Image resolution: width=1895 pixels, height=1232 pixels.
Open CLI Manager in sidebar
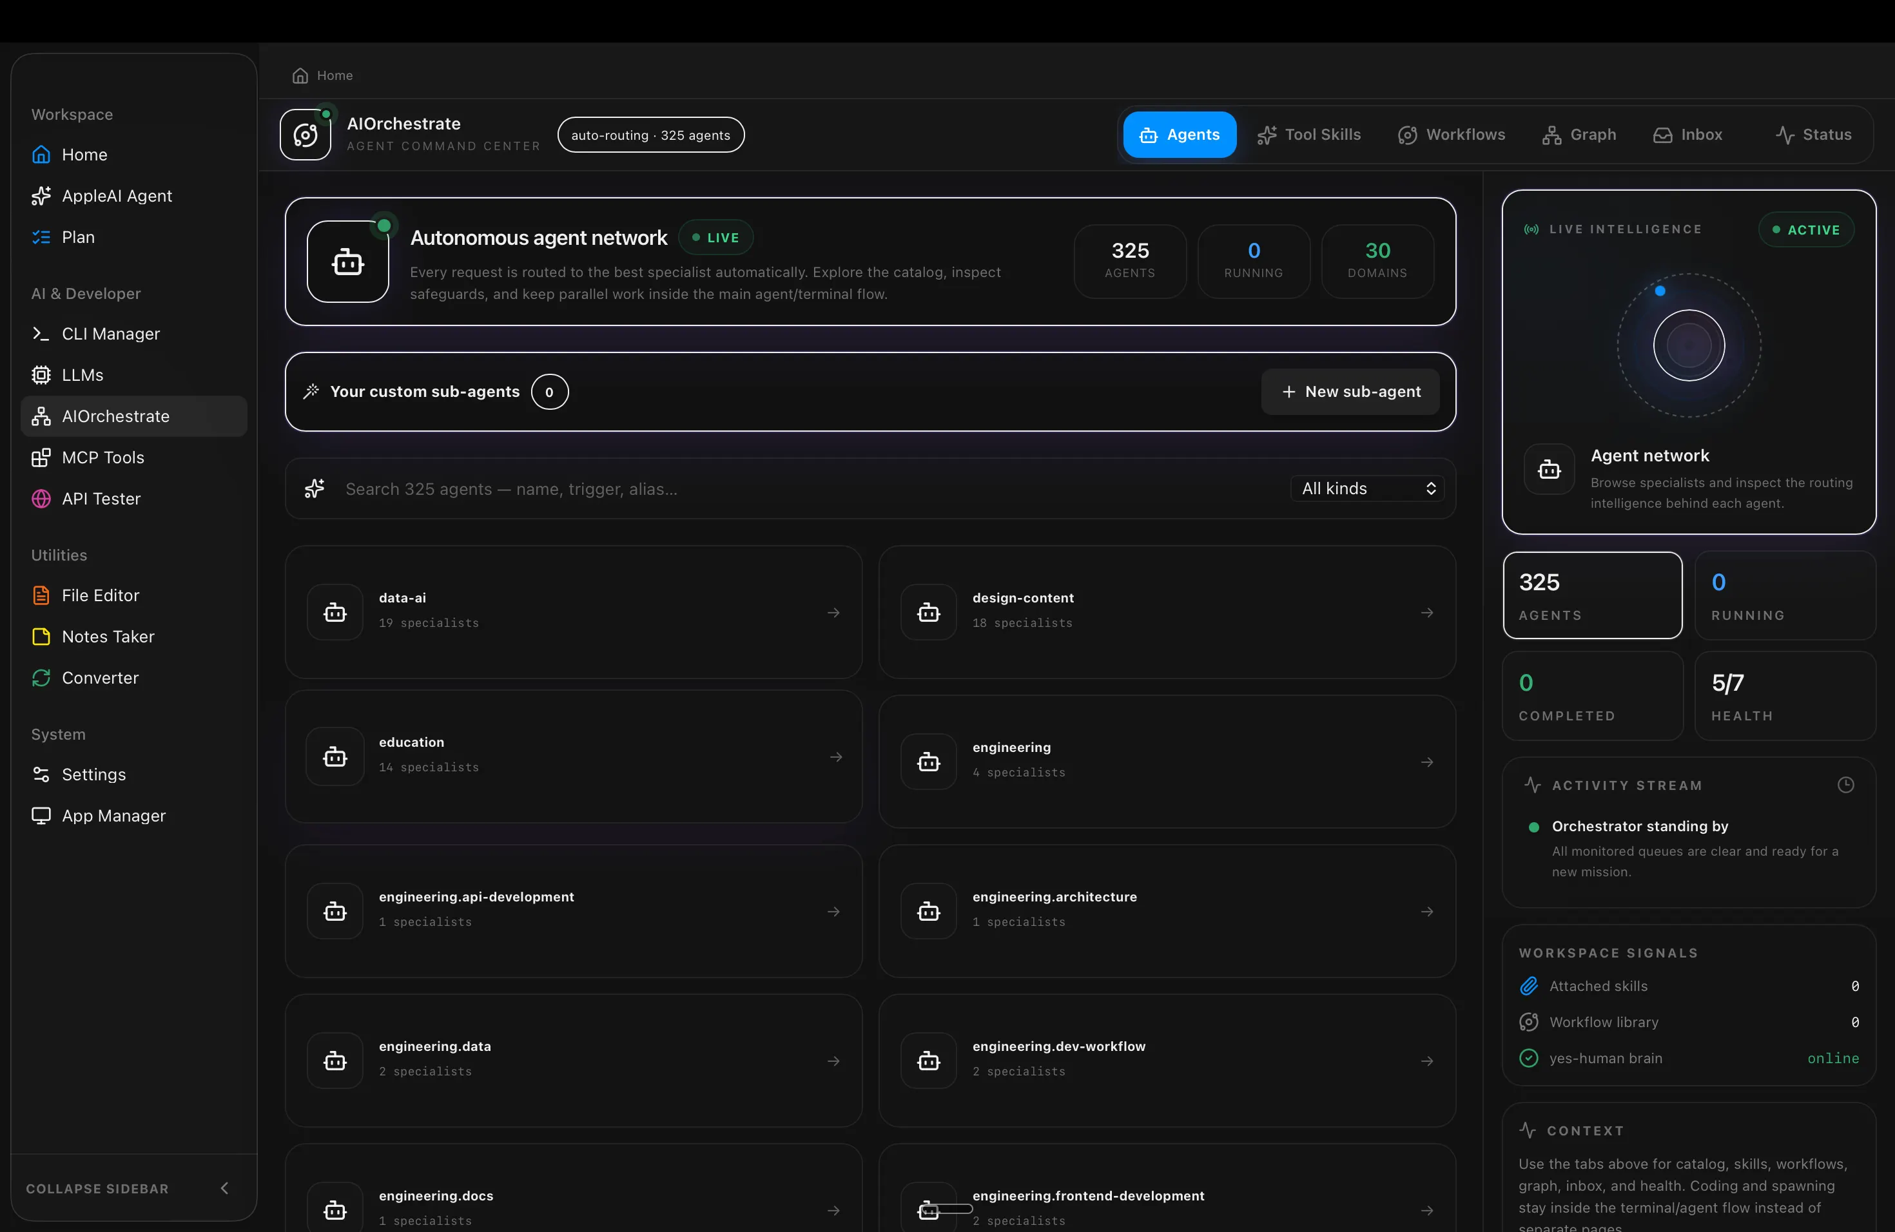point(133,334)
